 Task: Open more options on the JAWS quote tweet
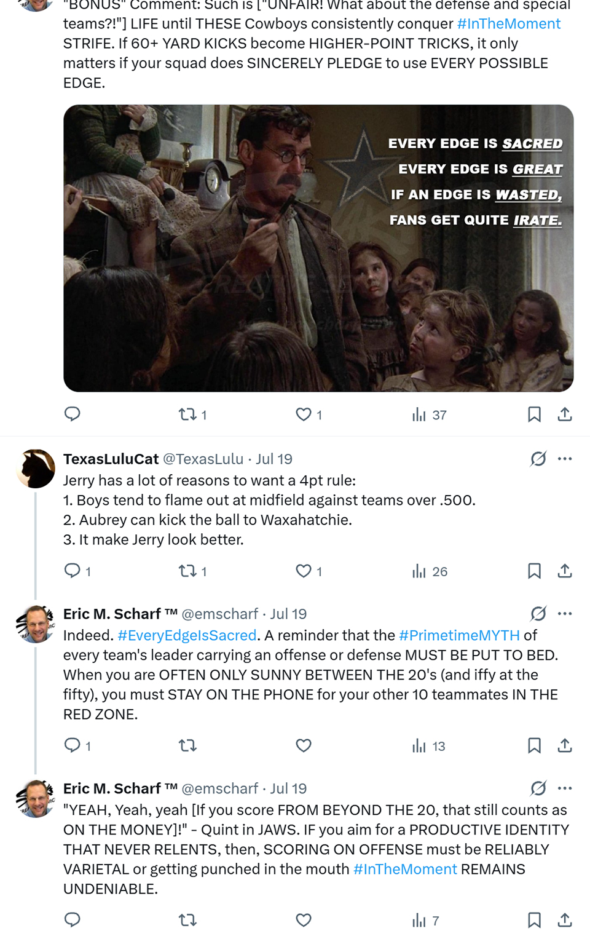[565, 788]
